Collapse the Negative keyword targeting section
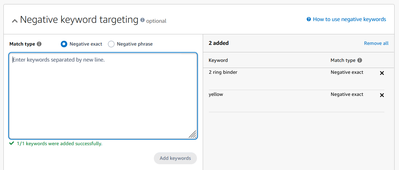399x170 pixels. 15,21
